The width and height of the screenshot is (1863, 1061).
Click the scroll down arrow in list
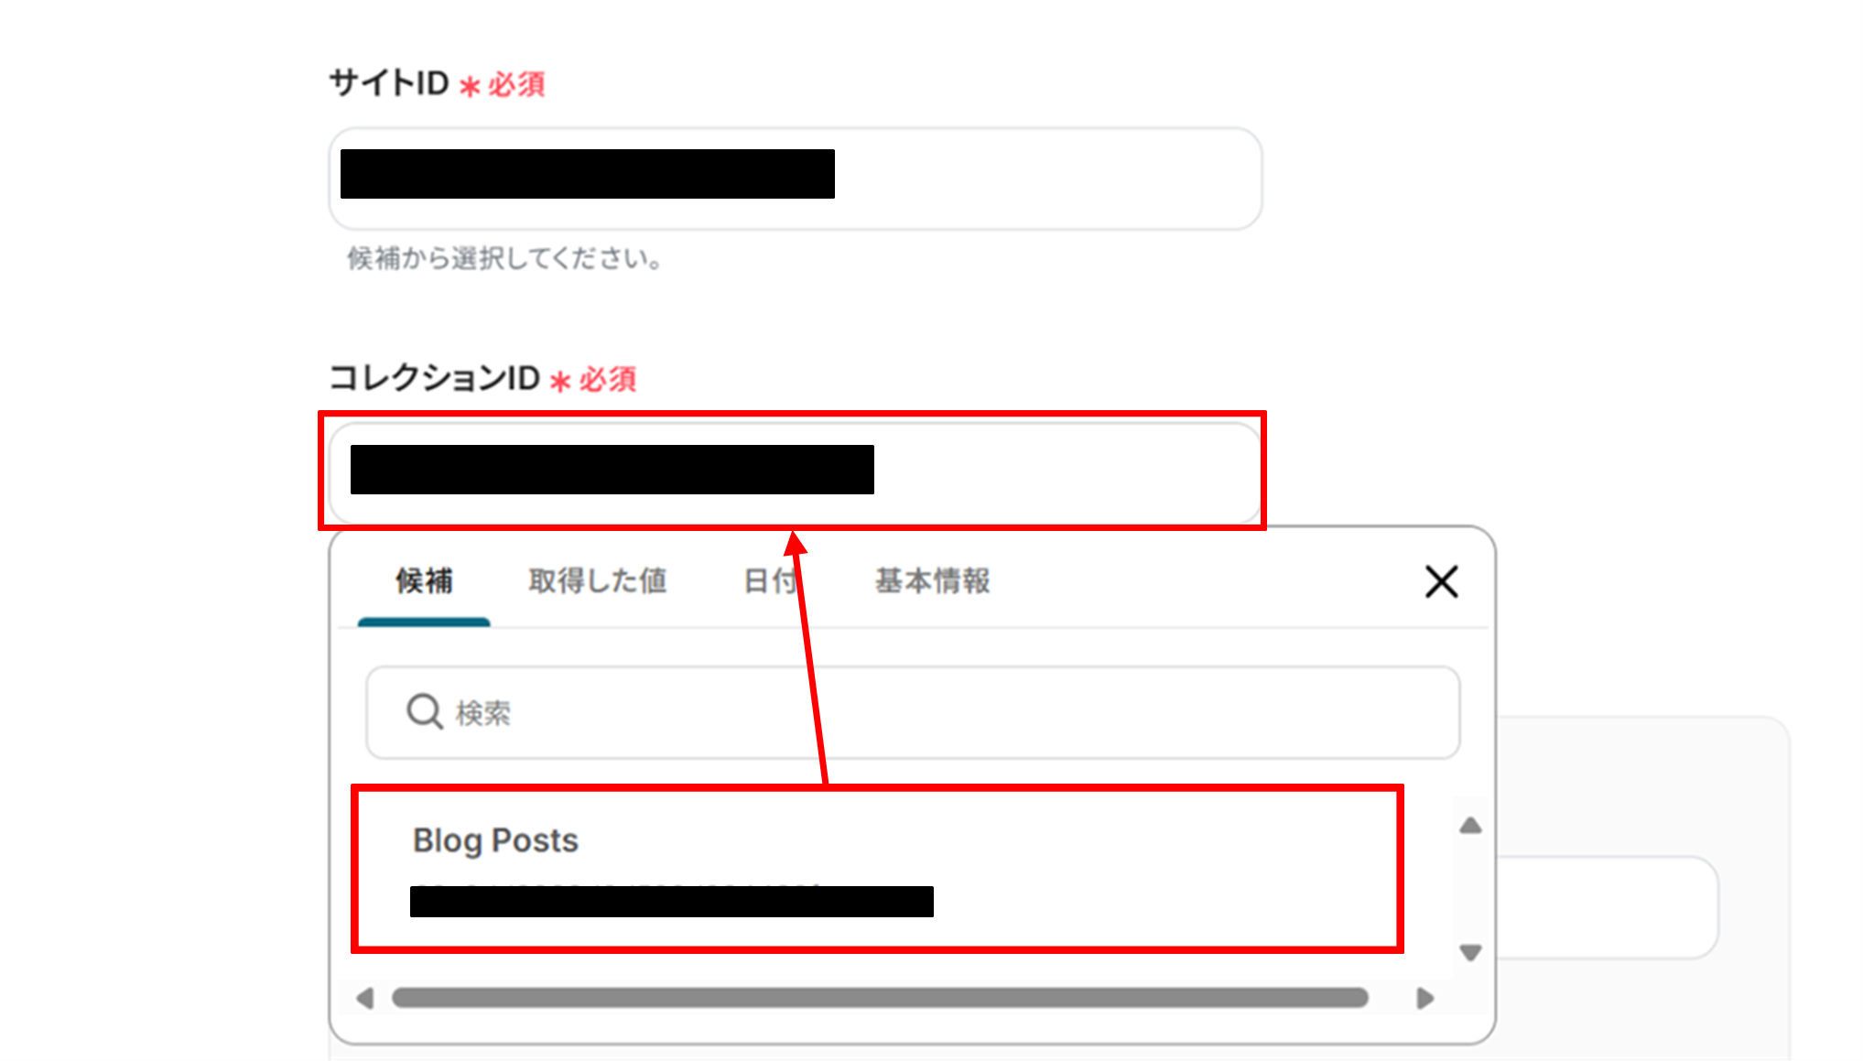pos(1470,953)
